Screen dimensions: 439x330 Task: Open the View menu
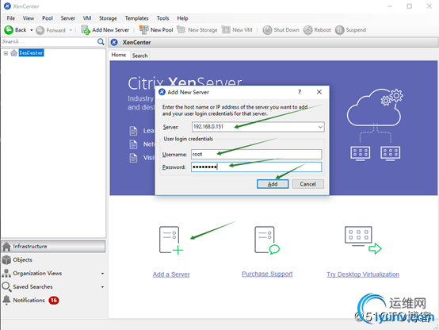[29, 18]
